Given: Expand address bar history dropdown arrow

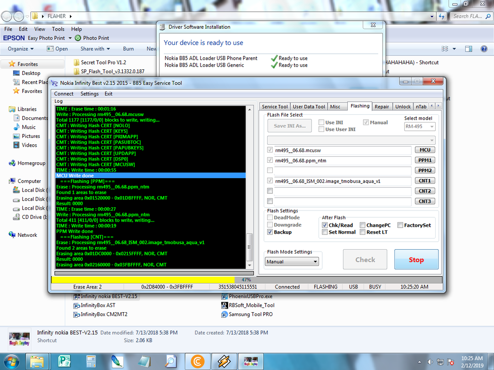Looking at the screenshot, I should 431,16.
